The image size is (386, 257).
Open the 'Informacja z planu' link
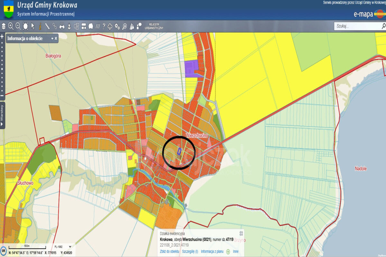pyautogui.click(x=212, y=252)
